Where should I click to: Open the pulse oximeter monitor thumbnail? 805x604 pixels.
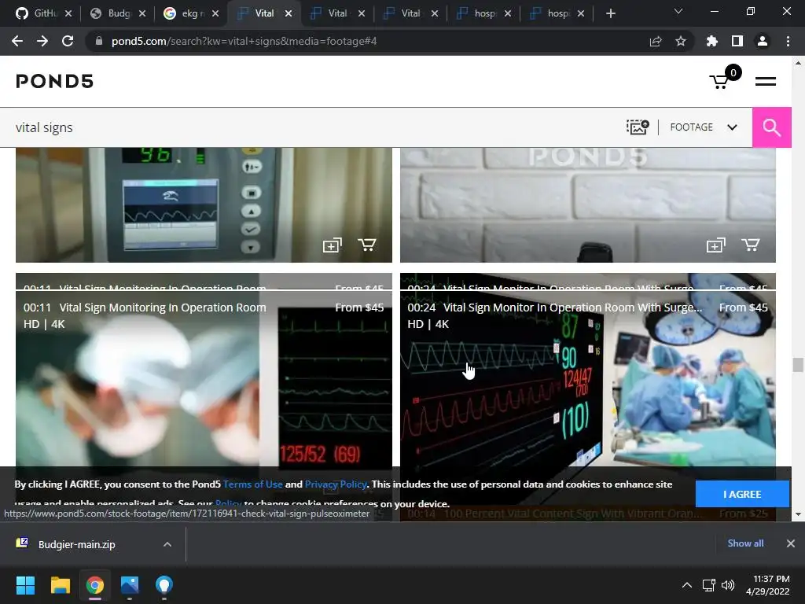[204, 205]
